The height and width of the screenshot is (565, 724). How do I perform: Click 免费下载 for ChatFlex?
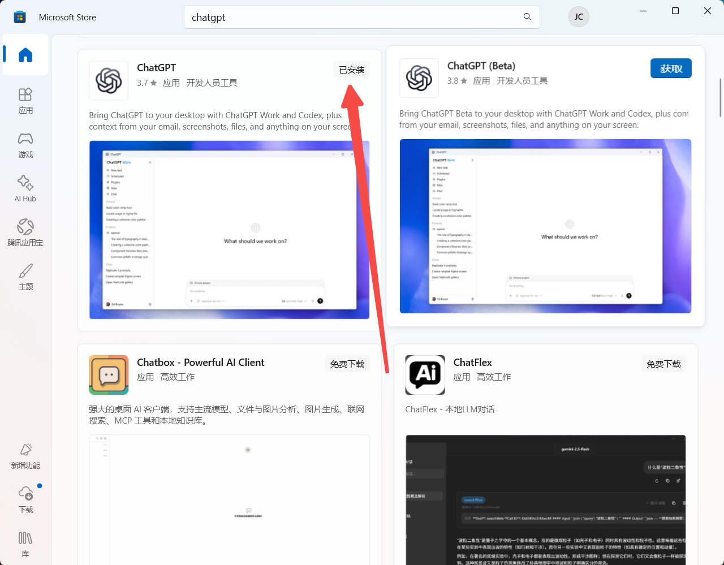[663, 364]
